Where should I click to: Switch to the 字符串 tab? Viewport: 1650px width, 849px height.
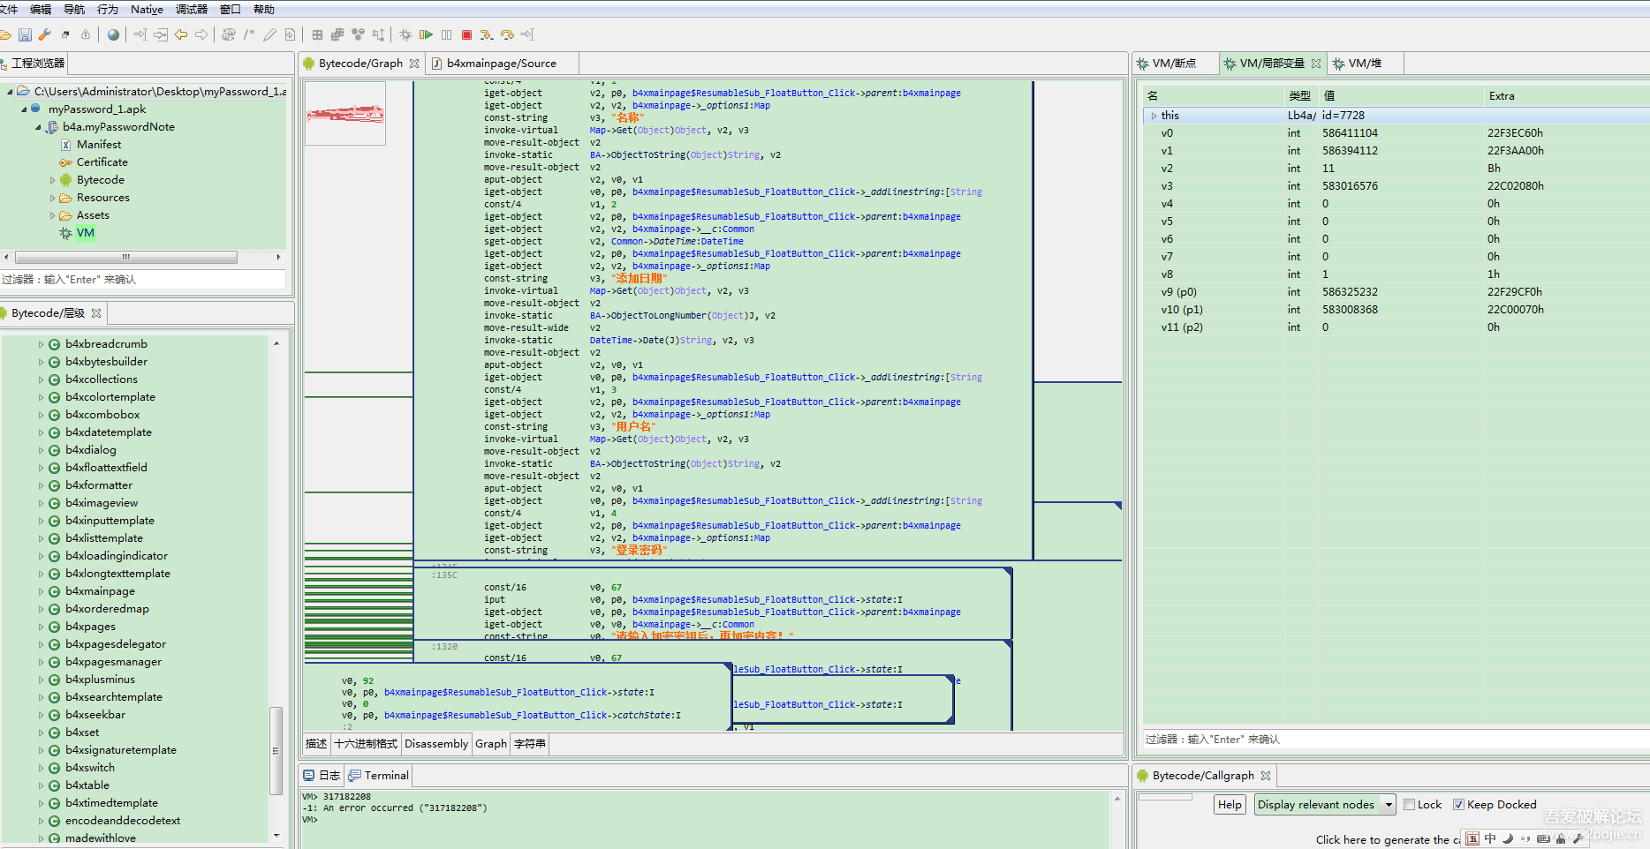(x=530, y=744)
